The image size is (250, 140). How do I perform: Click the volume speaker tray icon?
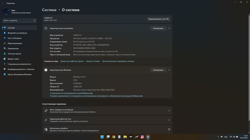click(x=234, y=137)
